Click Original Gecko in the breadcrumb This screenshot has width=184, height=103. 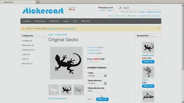[61, 34]
